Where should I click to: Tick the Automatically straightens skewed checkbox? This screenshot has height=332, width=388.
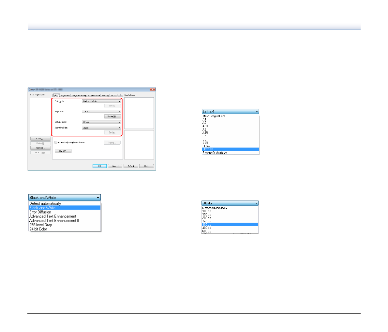(56, 143)
